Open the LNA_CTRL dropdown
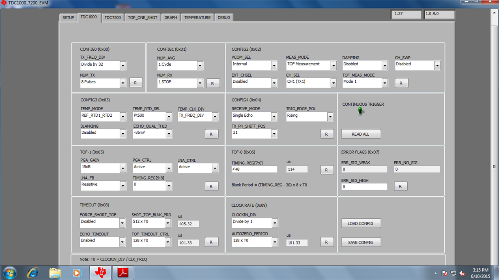This screenshot has height=280, width=499. [x=215, y=168]
